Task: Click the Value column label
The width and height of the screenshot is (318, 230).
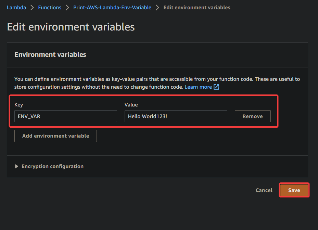Action: (x=131, y=105)
